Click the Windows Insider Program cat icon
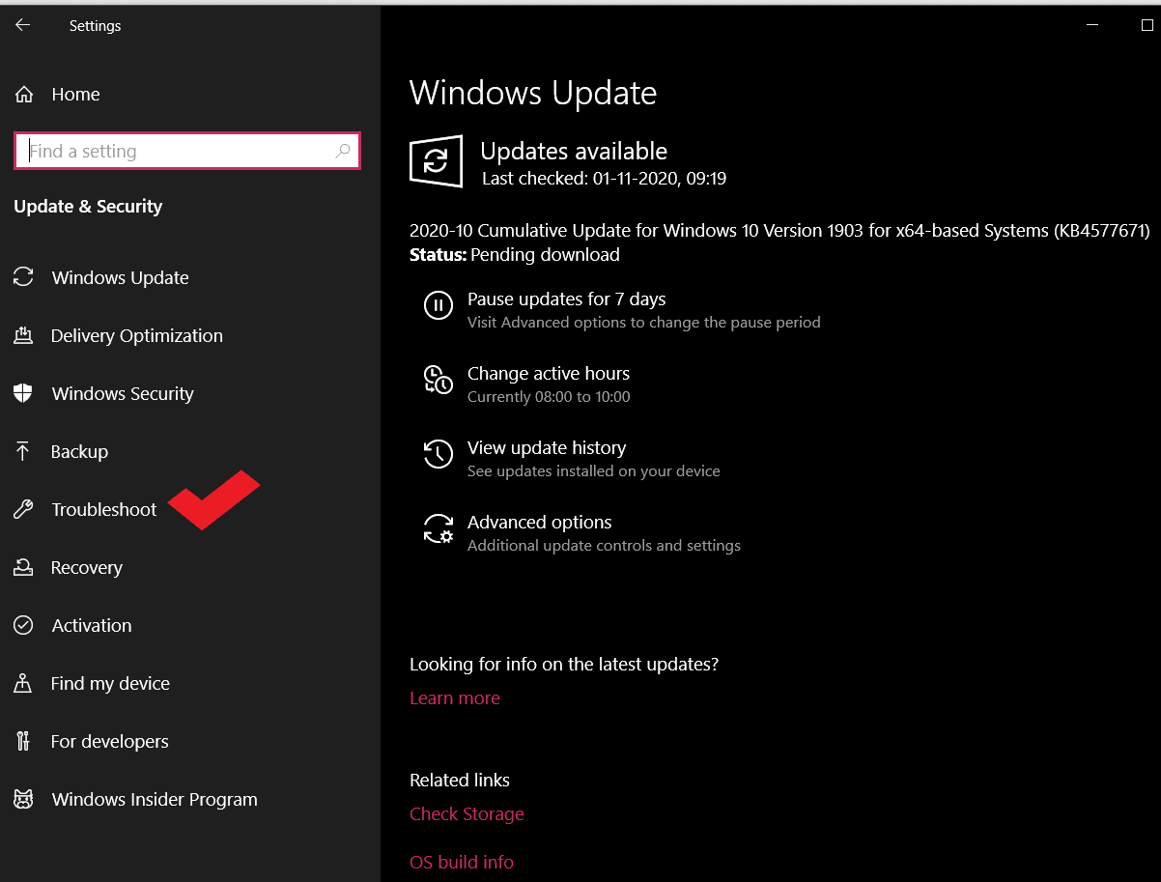The height and width of the screenshot is (882, 1161). 23,799
